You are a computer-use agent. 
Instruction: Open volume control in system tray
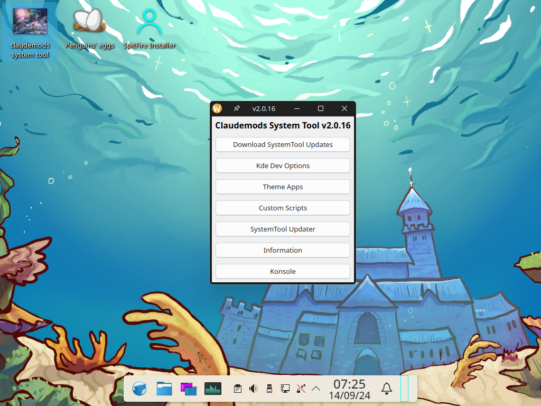253,389
